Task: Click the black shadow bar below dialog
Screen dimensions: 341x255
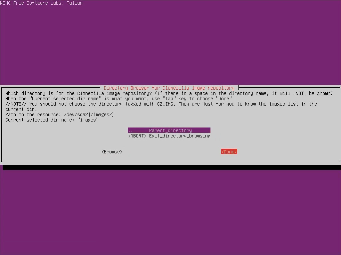Action: pyautogui.click(x=171, y=167)
